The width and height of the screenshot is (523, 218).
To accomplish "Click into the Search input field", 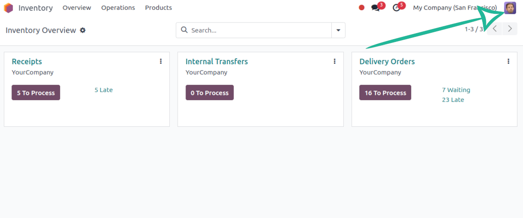I will pos(259,30).
